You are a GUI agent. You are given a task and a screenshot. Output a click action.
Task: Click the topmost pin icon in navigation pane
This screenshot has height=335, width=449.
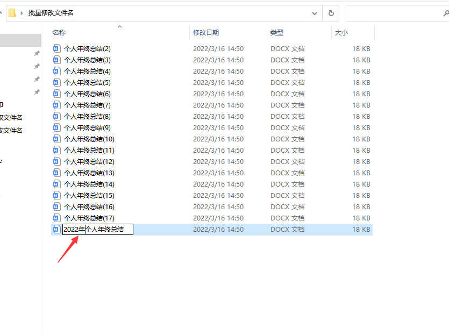click(37, 53)
